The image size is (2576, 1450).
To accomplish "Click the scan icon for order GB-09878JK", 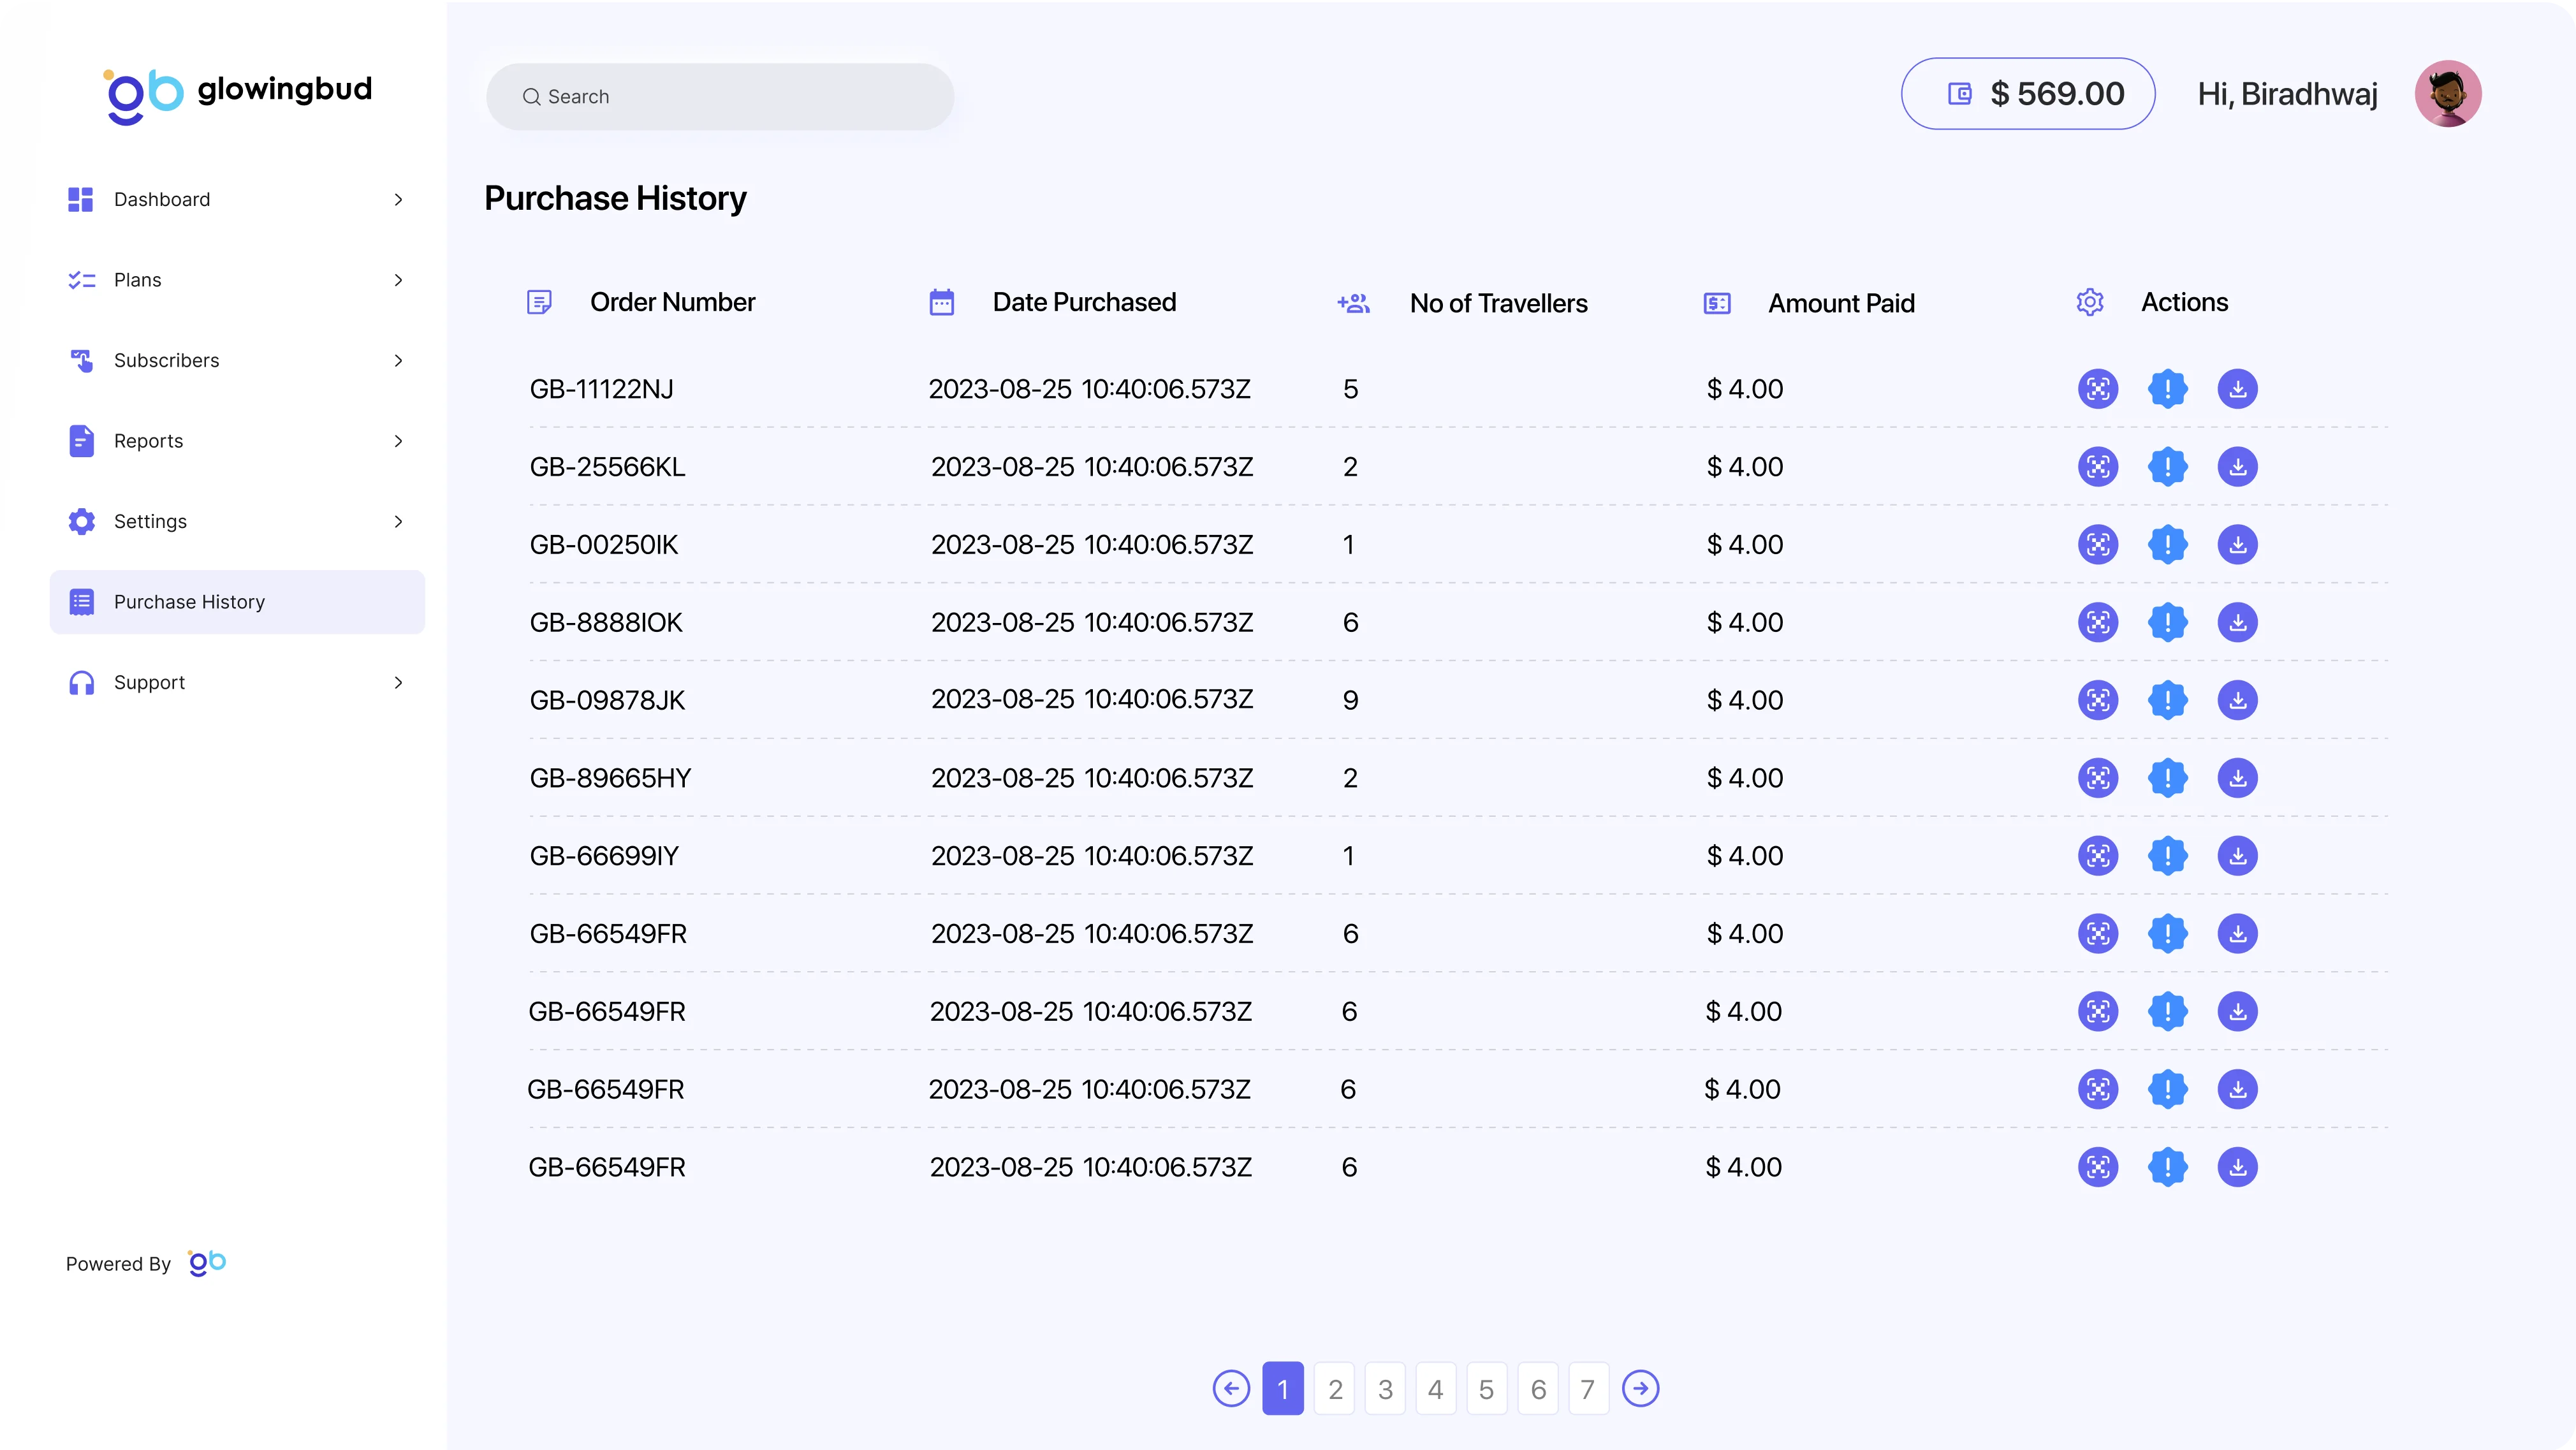I will click(x=2097, y=700).
